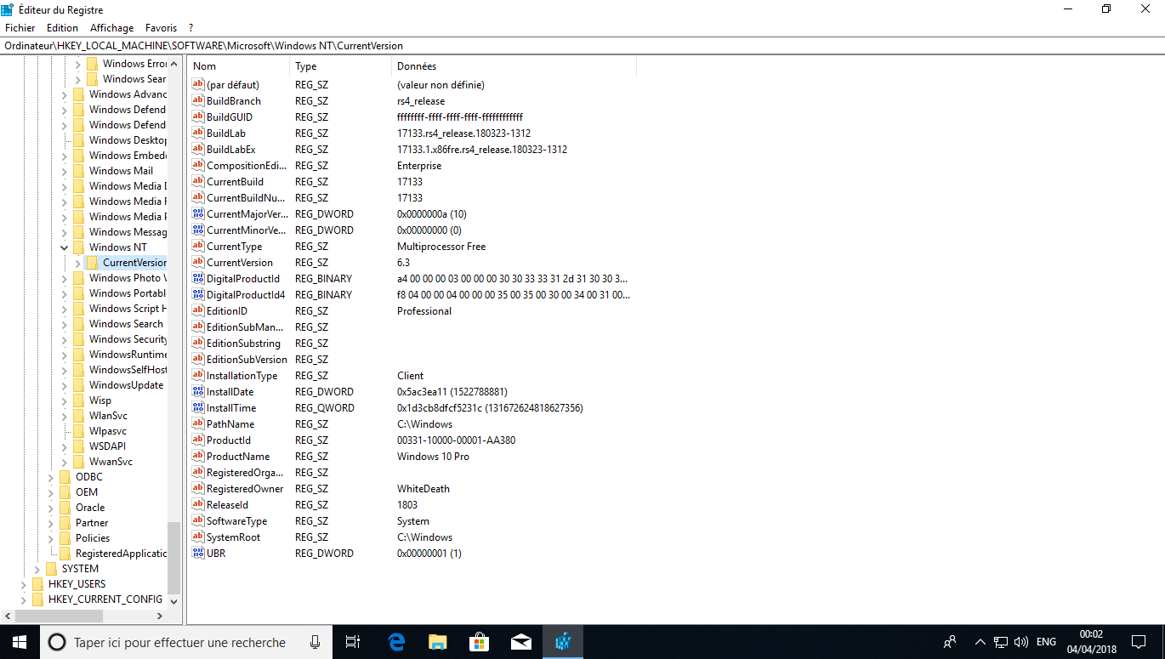Select the InstallDate DWORD icon

click(x=198, y=392)
